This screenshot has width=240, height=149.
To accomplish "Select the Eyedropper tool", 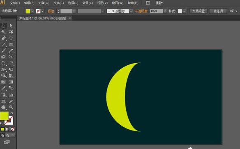I will point(3,88).
